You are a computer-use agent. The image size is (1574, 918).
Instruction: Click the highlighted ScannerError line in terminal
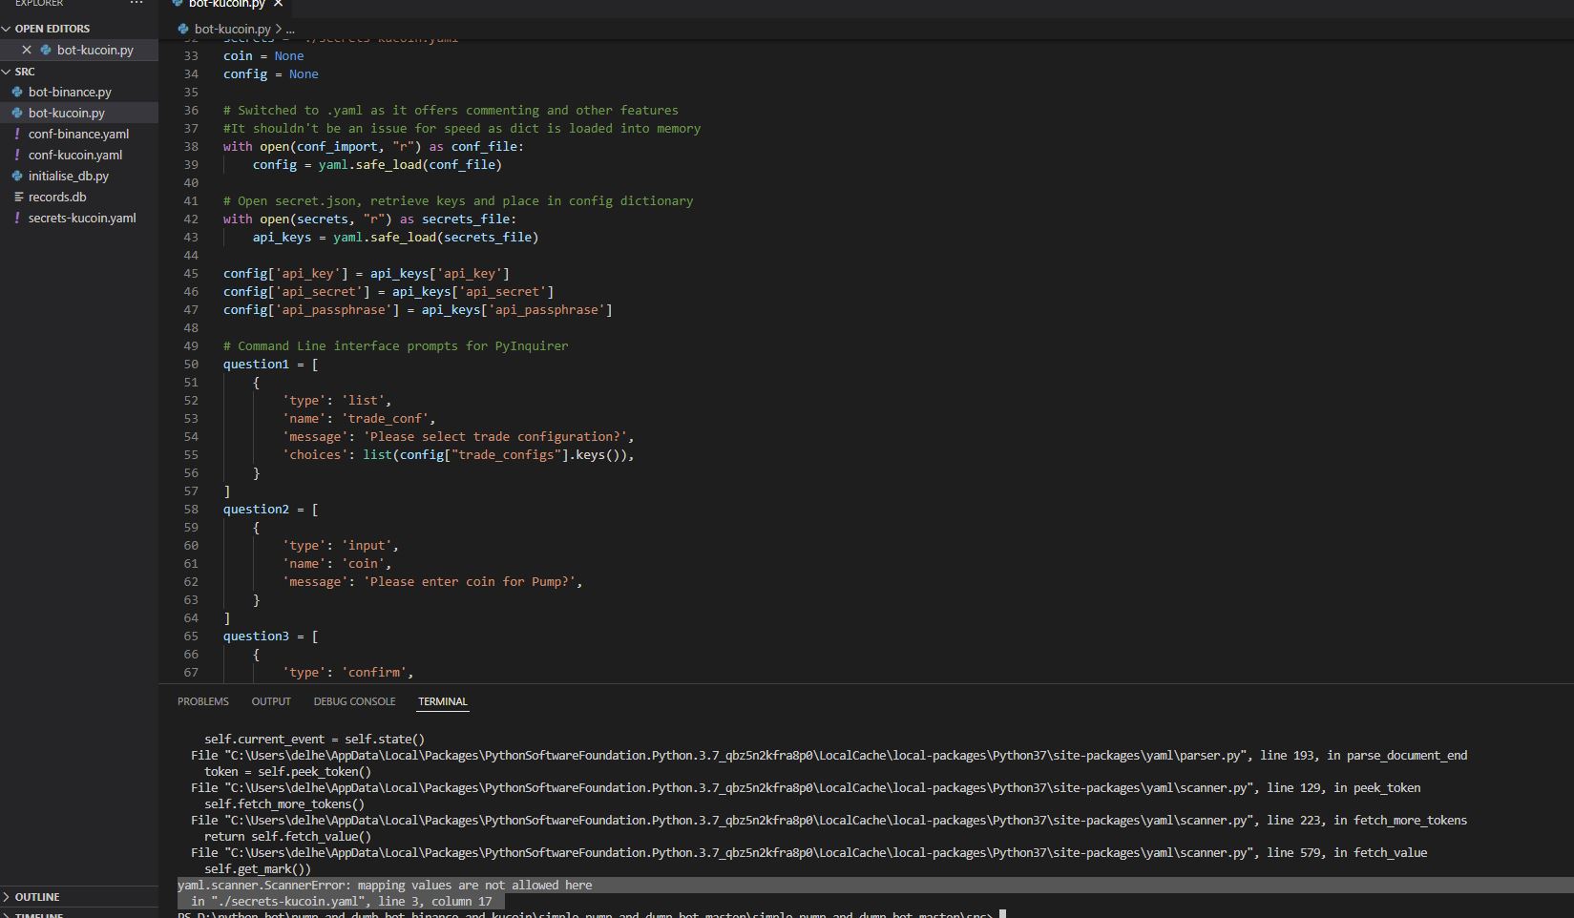pyautogui.click(x=382, y=885)
